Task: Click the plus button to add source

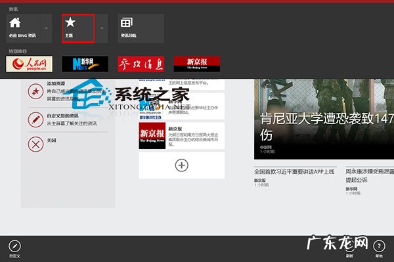Action: point(182,165)
